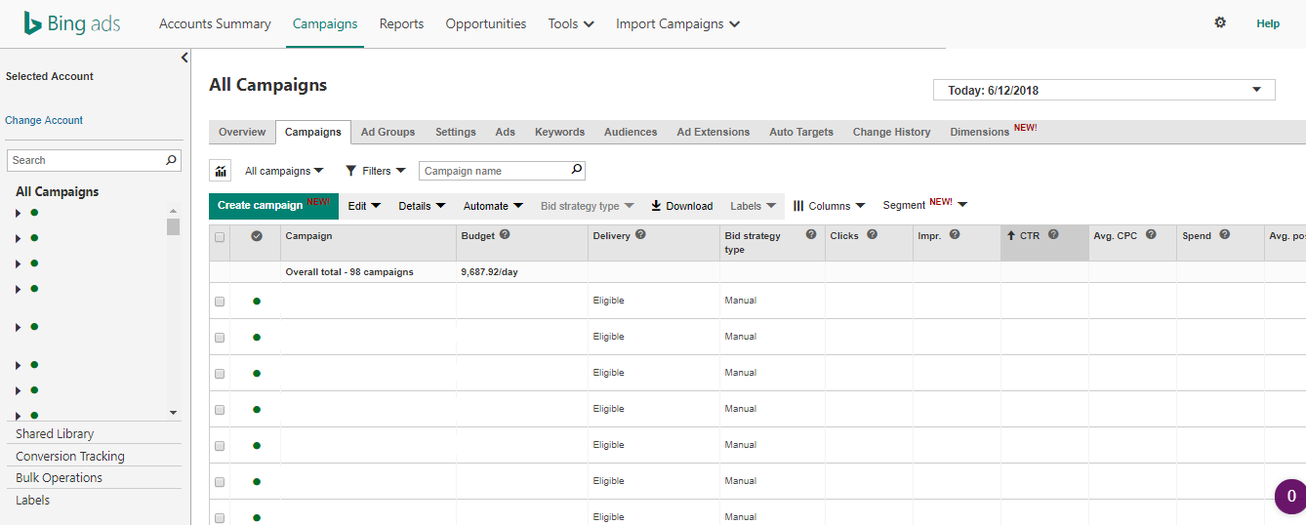Screen dimensions: 1306x525
Task: Open Bulk Operations in the sidebar
Action: (59, 477)
